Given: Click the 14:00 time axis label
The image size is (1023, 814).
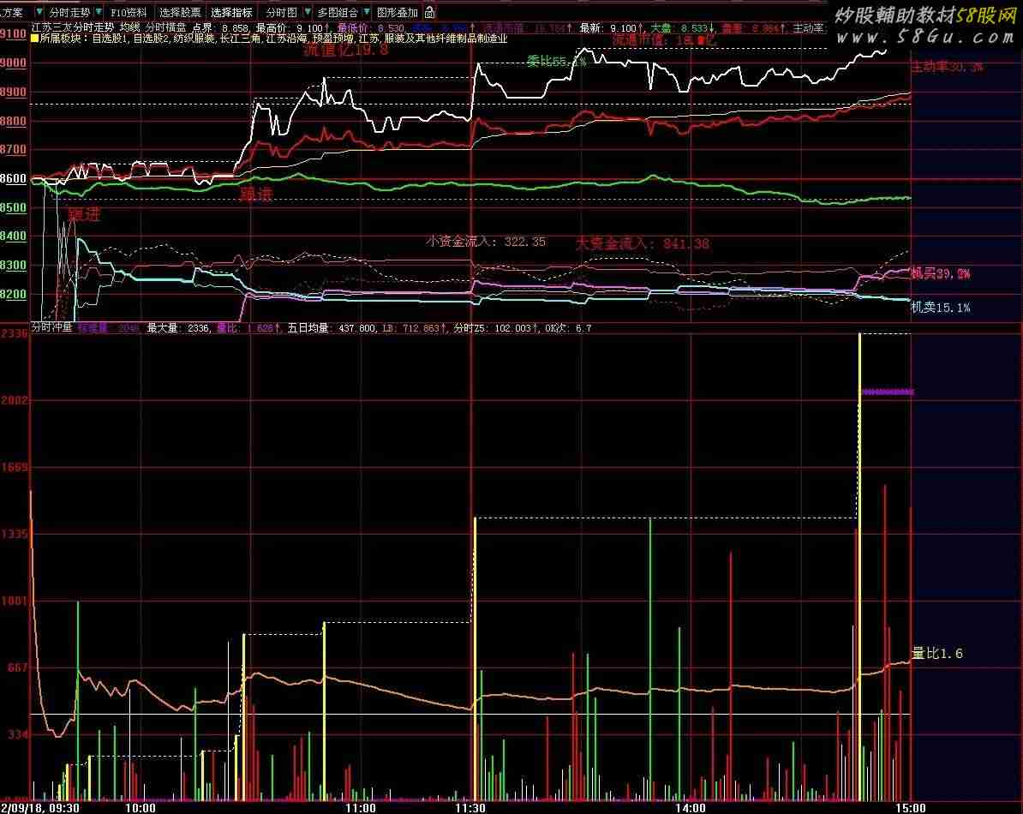Looking at the screenshot, I should pos(691,808).
